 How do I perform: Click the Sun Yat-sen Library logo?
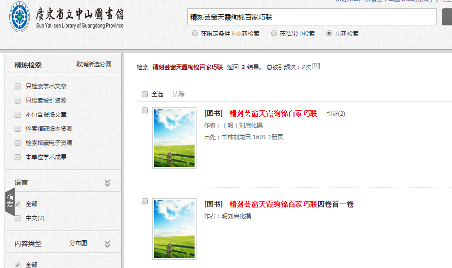tap(67, 19)
